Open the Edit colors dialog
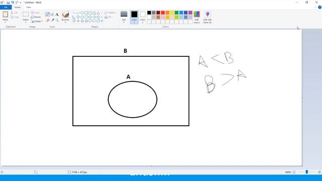Image resolution: width=322 pixels, height=181 pixels. point(197,17)
